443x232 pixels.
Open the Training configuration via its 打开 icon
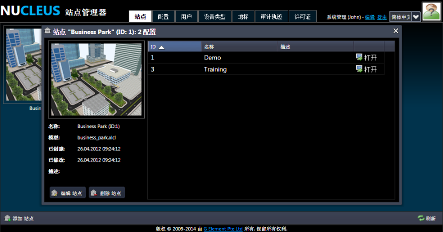[x=359, y=69]
